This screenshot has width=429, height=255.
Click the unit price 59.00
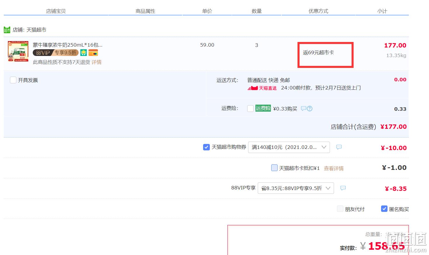(207, 45)
